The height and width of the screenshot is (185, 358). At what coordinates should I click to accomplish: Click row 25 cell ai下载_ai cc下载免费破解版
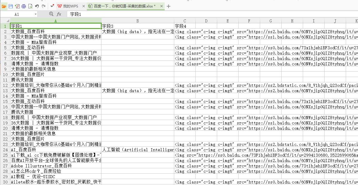[56, 155]
